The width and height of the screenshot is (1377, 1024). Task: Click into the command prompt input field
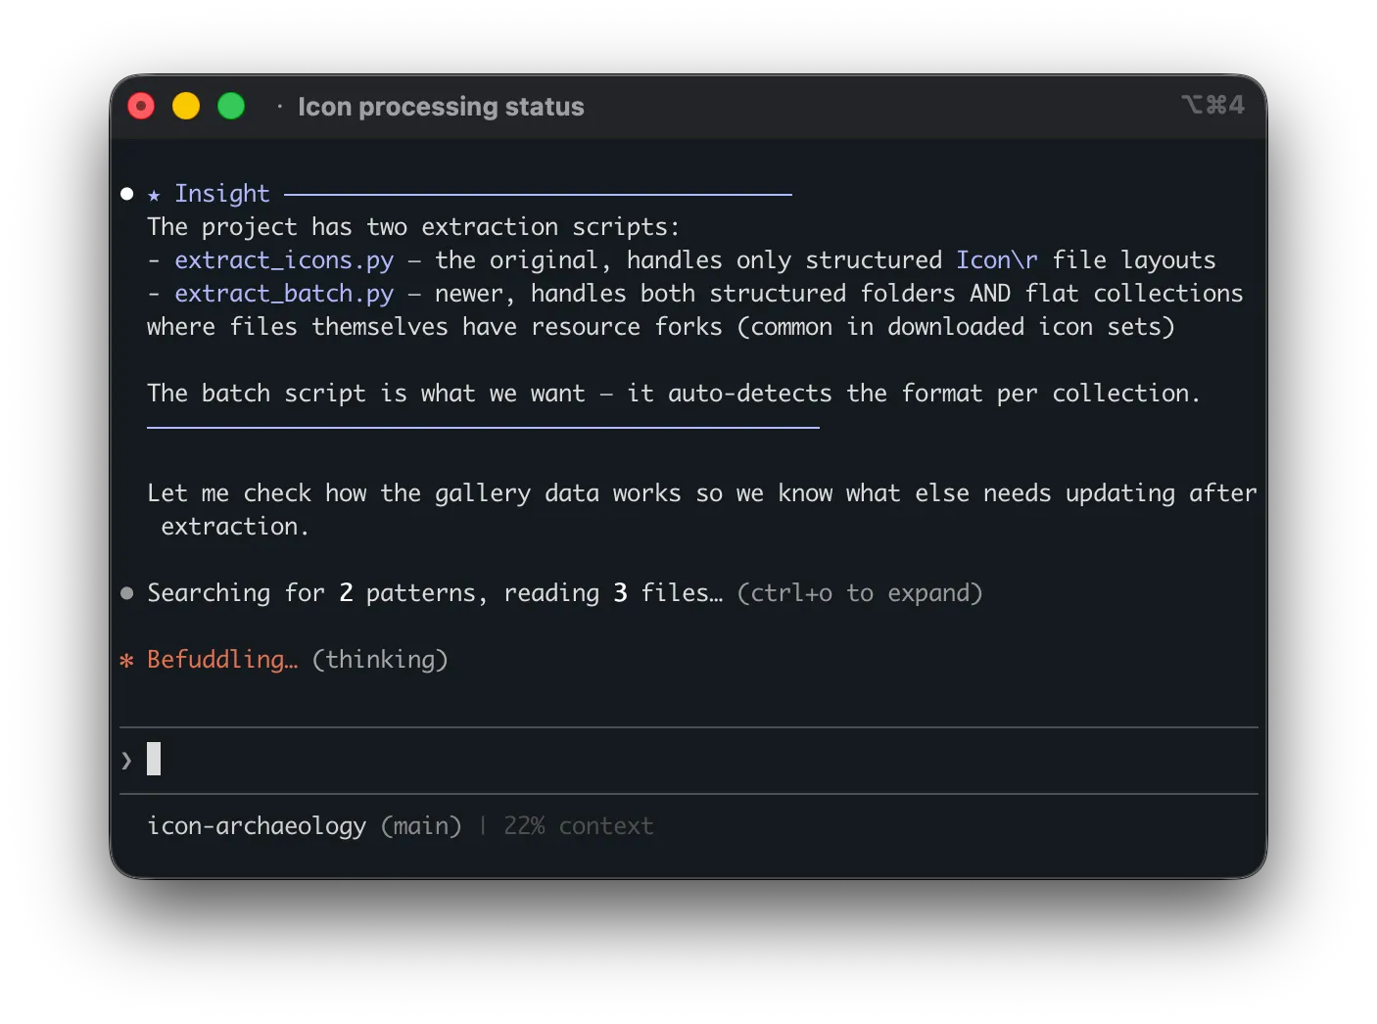coord(688,760)
